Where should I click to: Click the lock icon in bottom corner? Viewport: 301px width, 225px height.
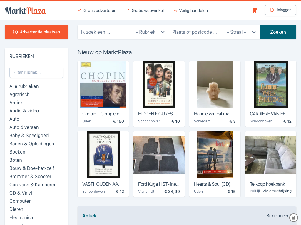pyautogui.click(x=293, y=218)
